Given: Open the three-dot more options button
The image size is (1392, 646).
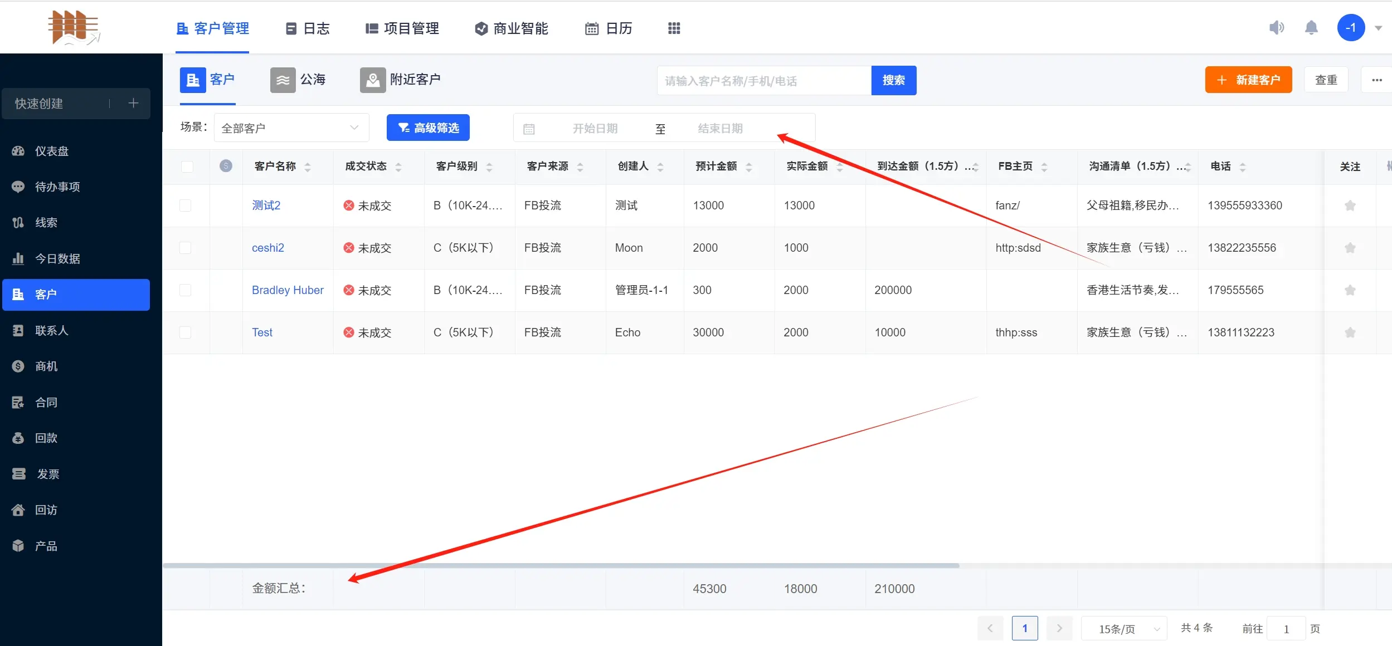Looking at the screenshot, I should 1376,80.
